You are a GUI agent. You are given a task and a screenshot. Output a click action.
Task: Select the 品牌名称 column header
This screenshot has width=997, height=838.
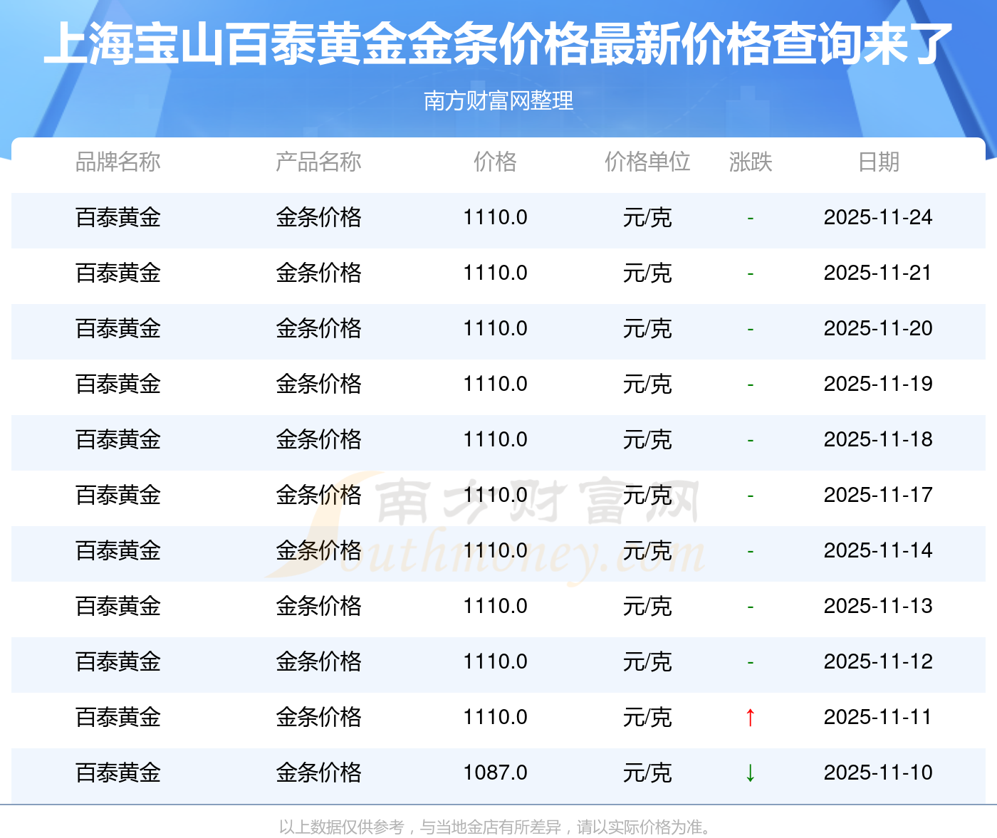[118, 162]
